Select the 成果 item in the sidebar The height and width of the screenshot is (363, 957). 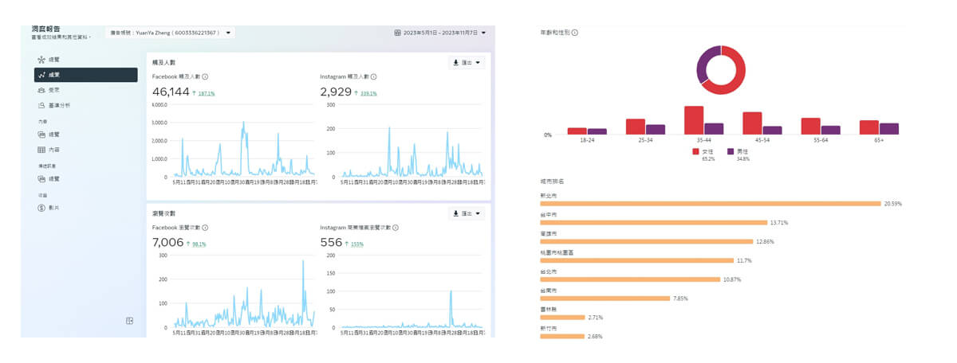[x=74, y=75]
